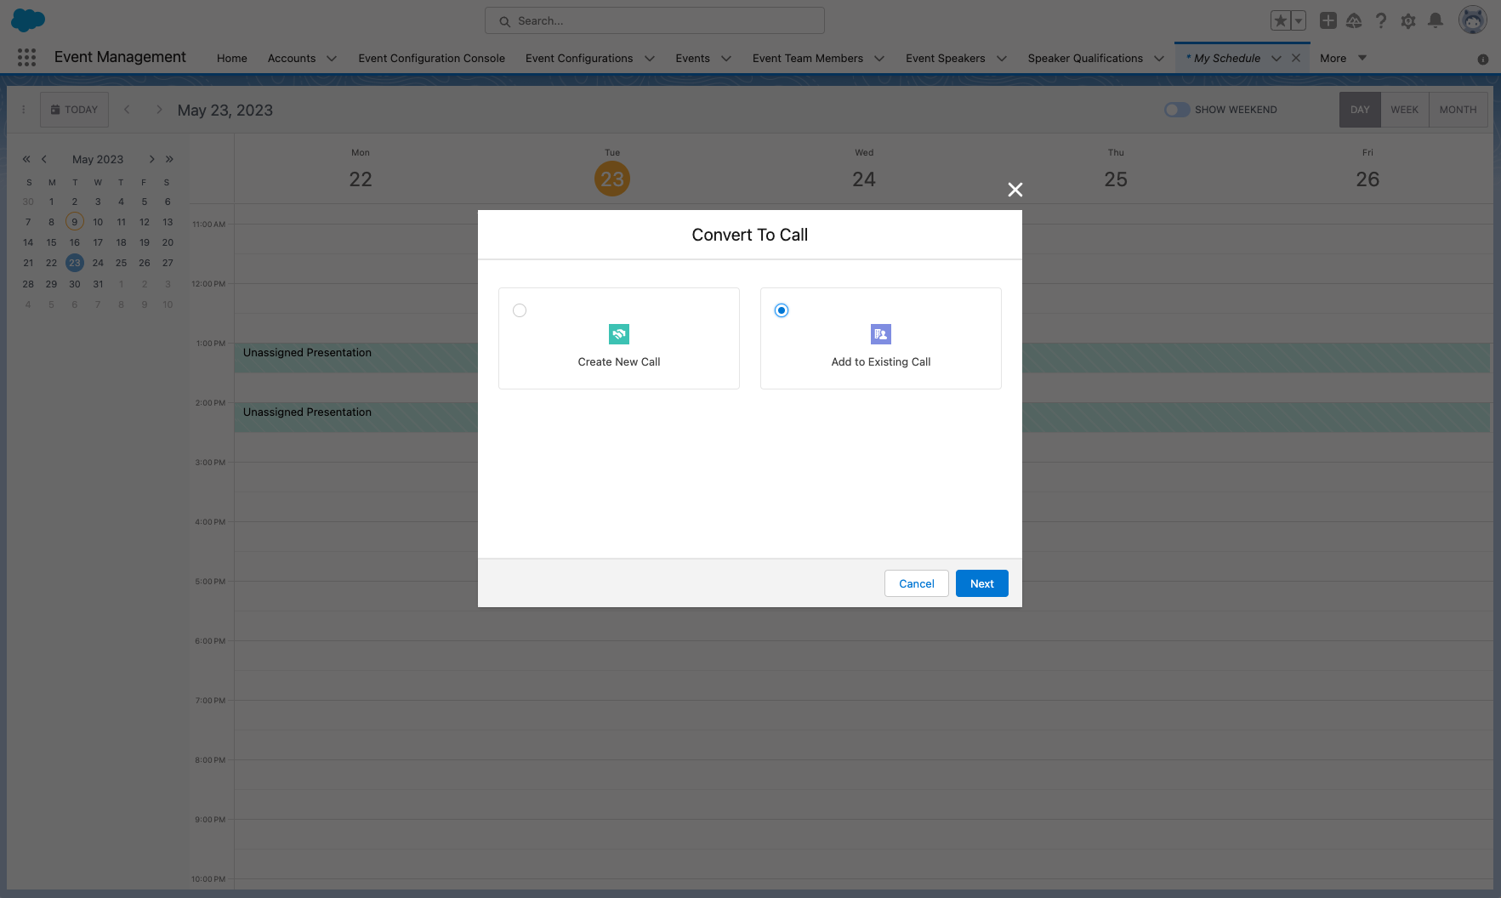Screen dimensions: 1501x898
Task: Click the Salesforce cloud logo
Action: [28, 20]
